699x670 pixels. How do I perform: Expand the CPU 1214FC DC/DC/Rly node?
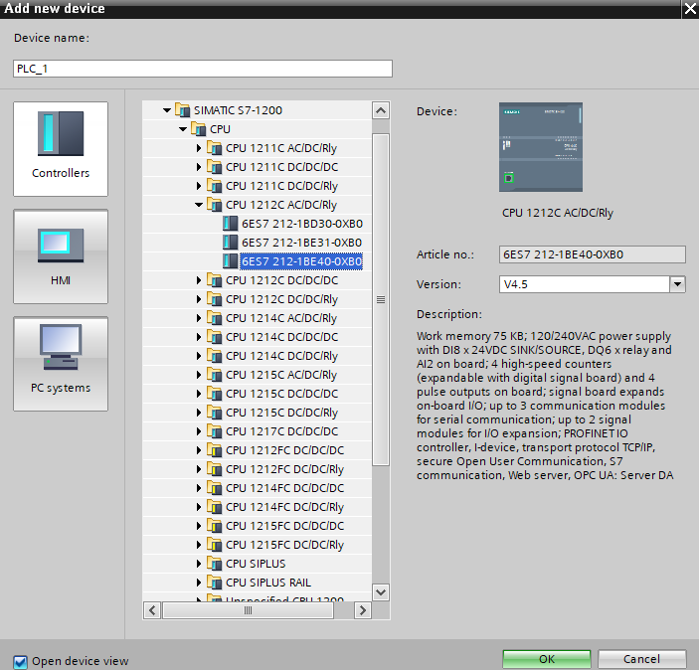(199, 507)
